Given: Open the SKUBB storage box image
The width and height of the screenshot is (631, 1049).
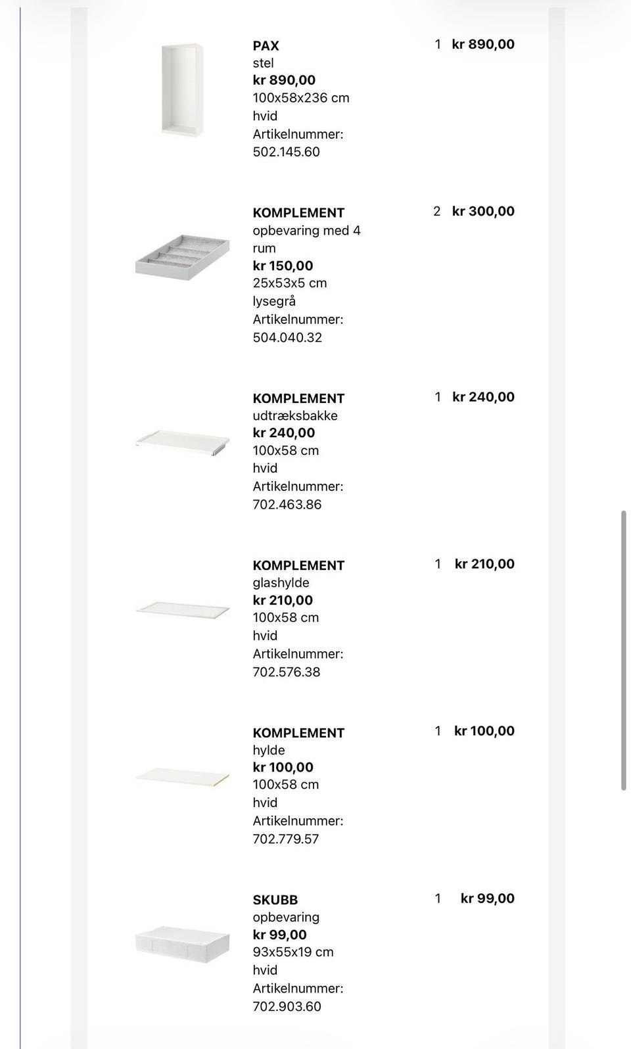Looking at the screenshot, I should coord(183,944).
